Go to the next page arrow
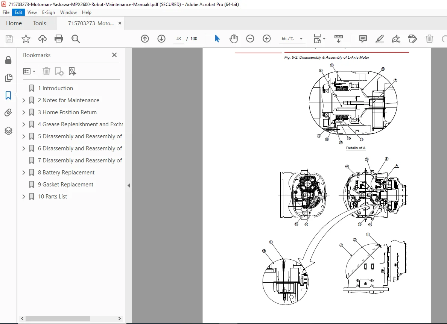447x324 pixels. [x=161, y=39]
